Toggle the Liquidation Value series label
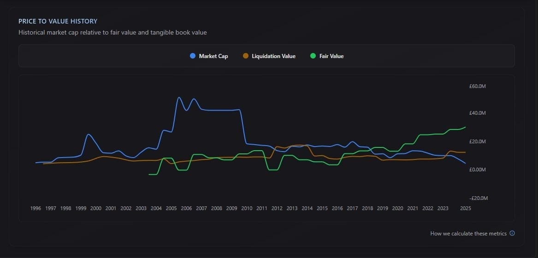The image size is (538, 258). pyautogui.click(x=273, y=56)
